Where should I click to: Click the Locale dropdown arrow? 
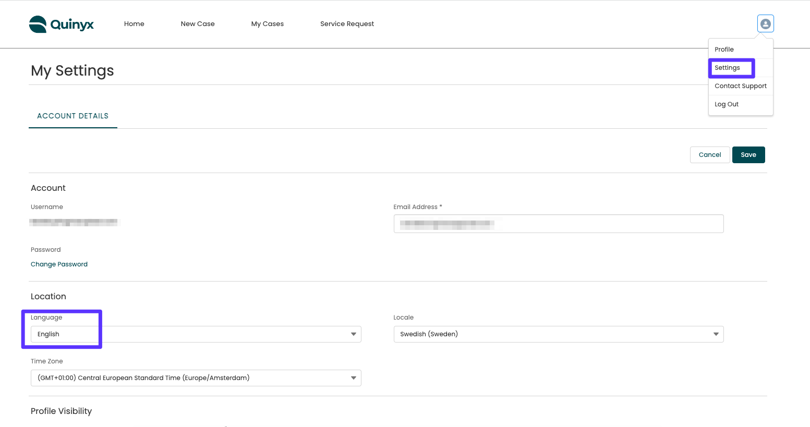716,334
